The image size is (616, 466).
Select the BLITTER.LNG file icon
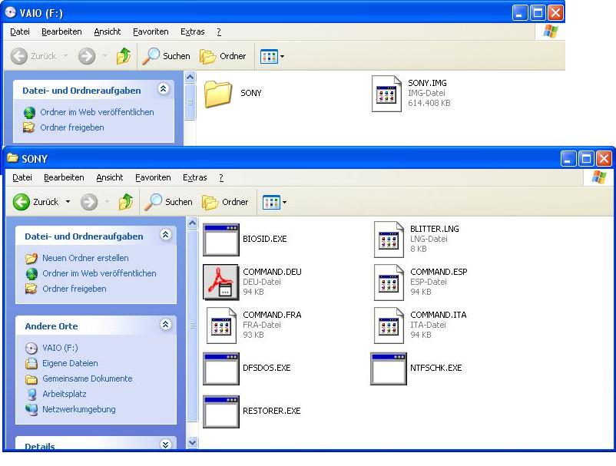pyautogui.click(x=389, y=240)
